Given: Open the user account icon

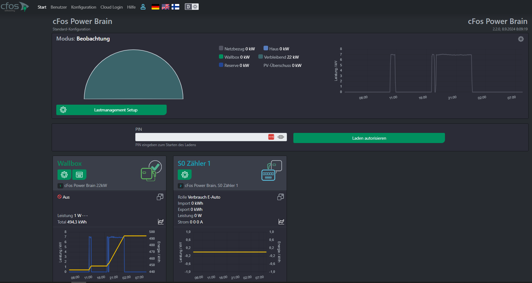Looking at the screenshot, I should click(x=143, y=7).
